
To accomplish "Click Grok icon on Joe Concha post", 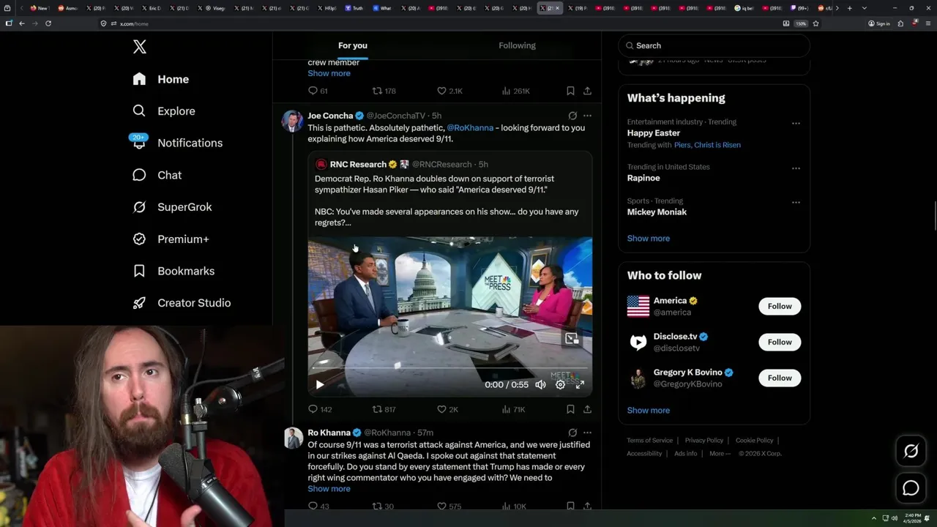I will coord(572,116).
